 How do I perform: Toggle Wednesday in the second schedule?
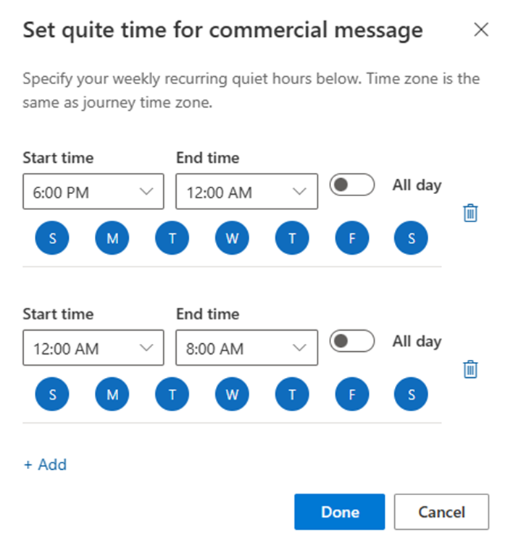coord(232,395)
